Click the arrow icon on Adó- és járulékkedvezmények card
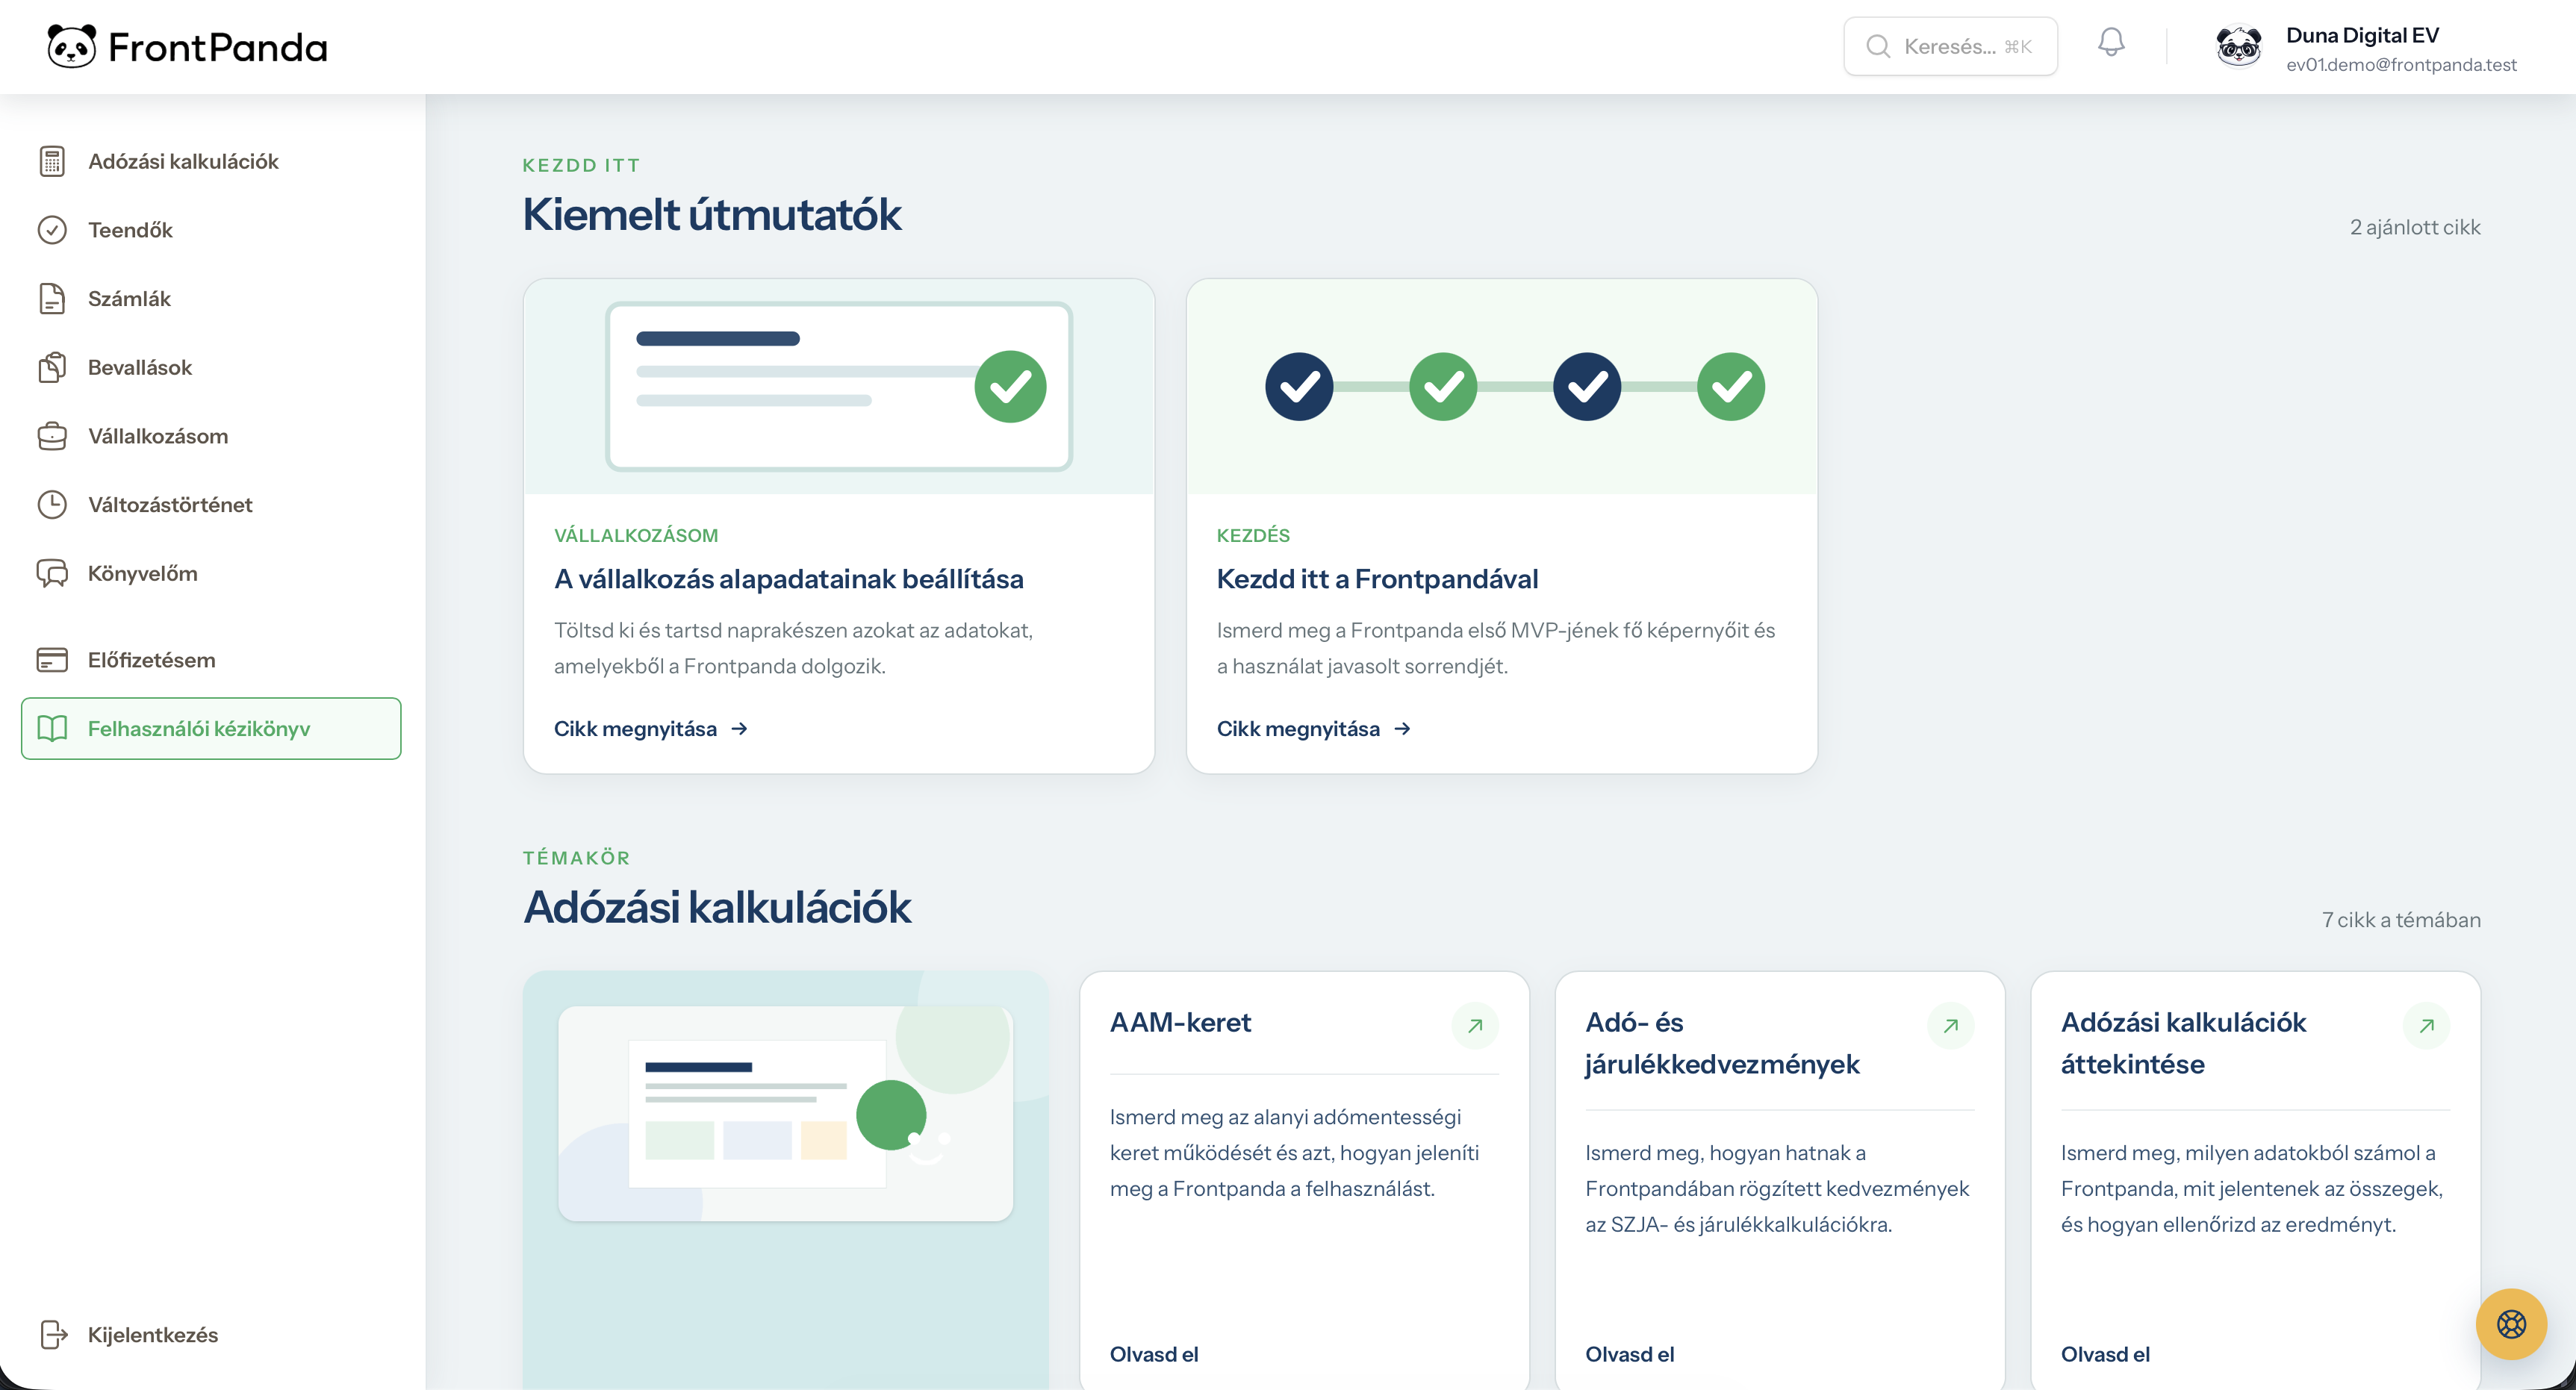 1950,1025
